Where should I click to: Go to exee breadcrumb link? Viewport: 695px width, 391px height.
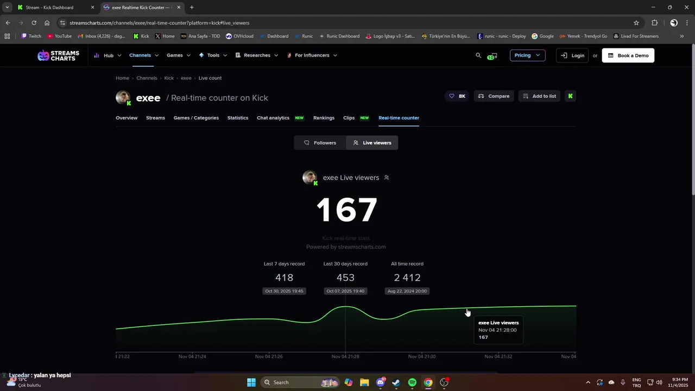pyautogui.click(x=186, y=78)
